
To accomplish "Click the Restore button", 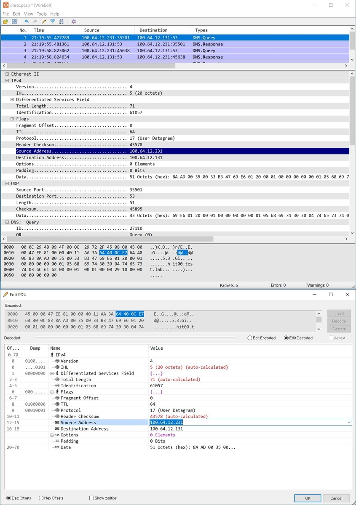I will [x=339, y=329].
